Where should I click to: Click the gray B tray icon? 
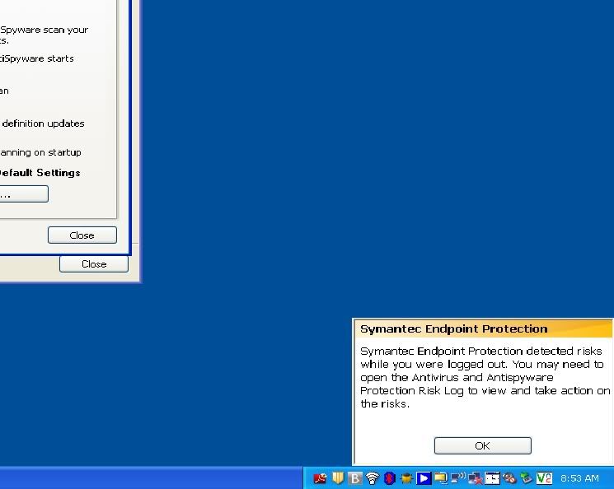[x=354, y=478]
